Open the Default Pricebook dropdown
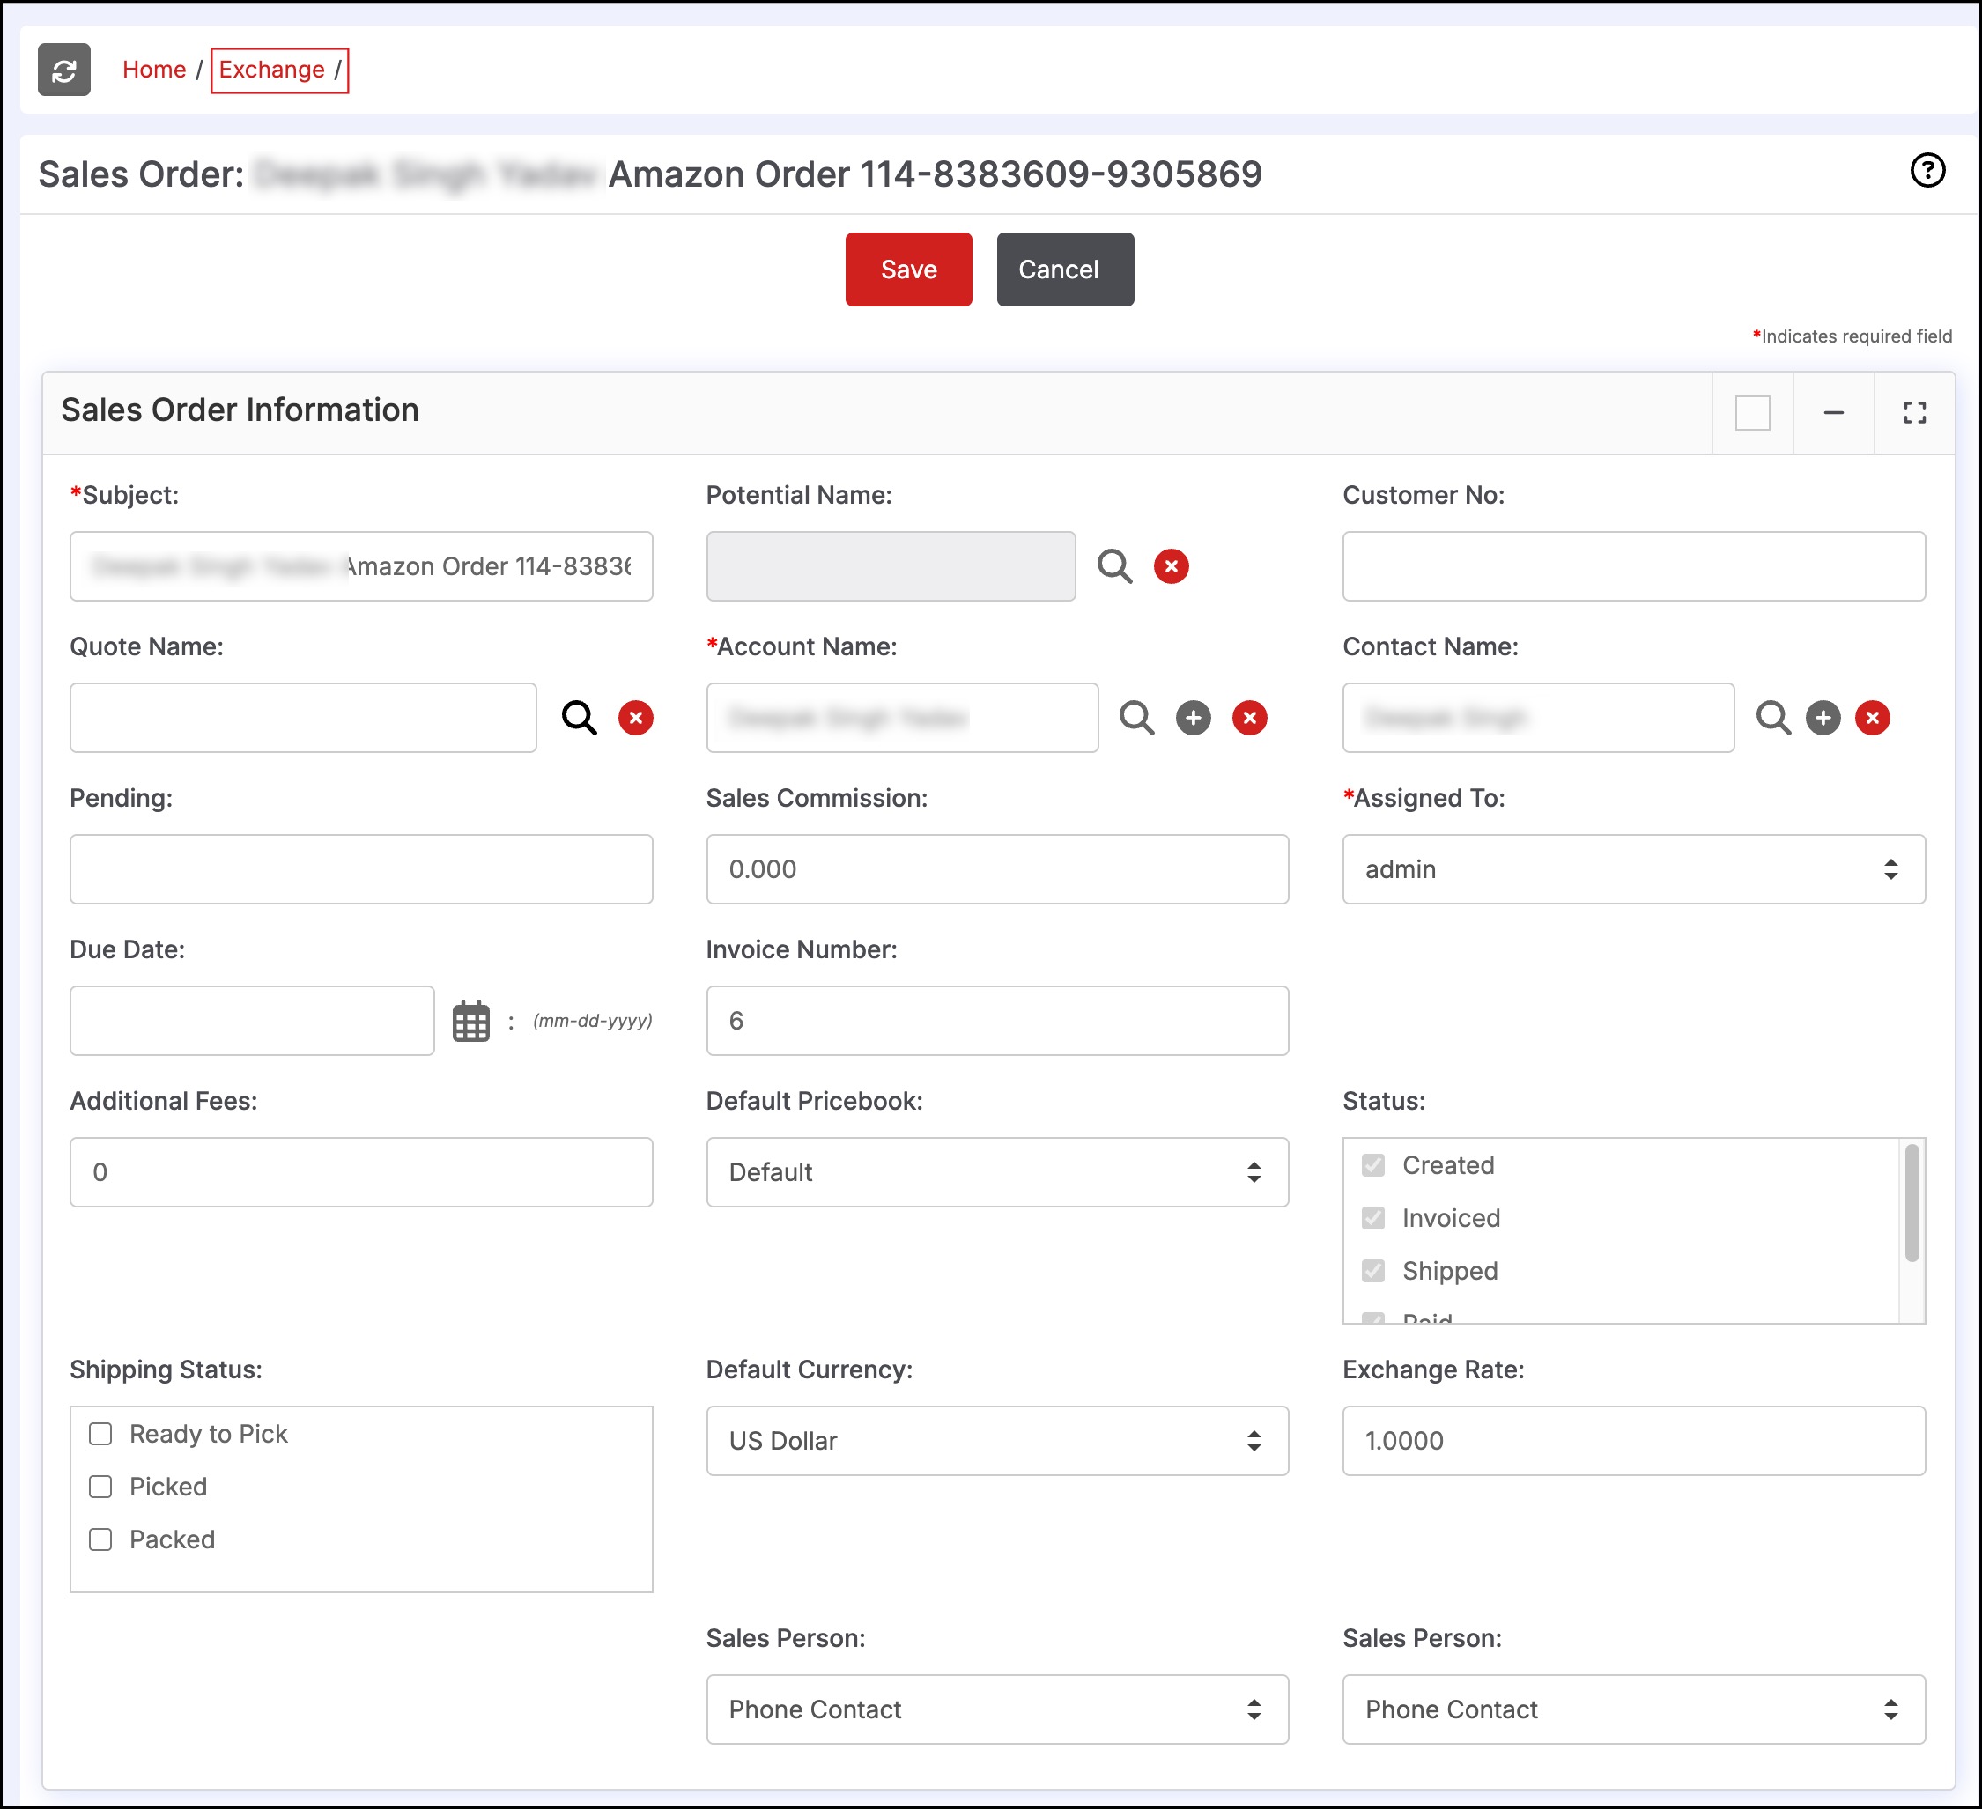Image resolution: width=1982 pixels, height=1809 pixels. point(997,1173)
